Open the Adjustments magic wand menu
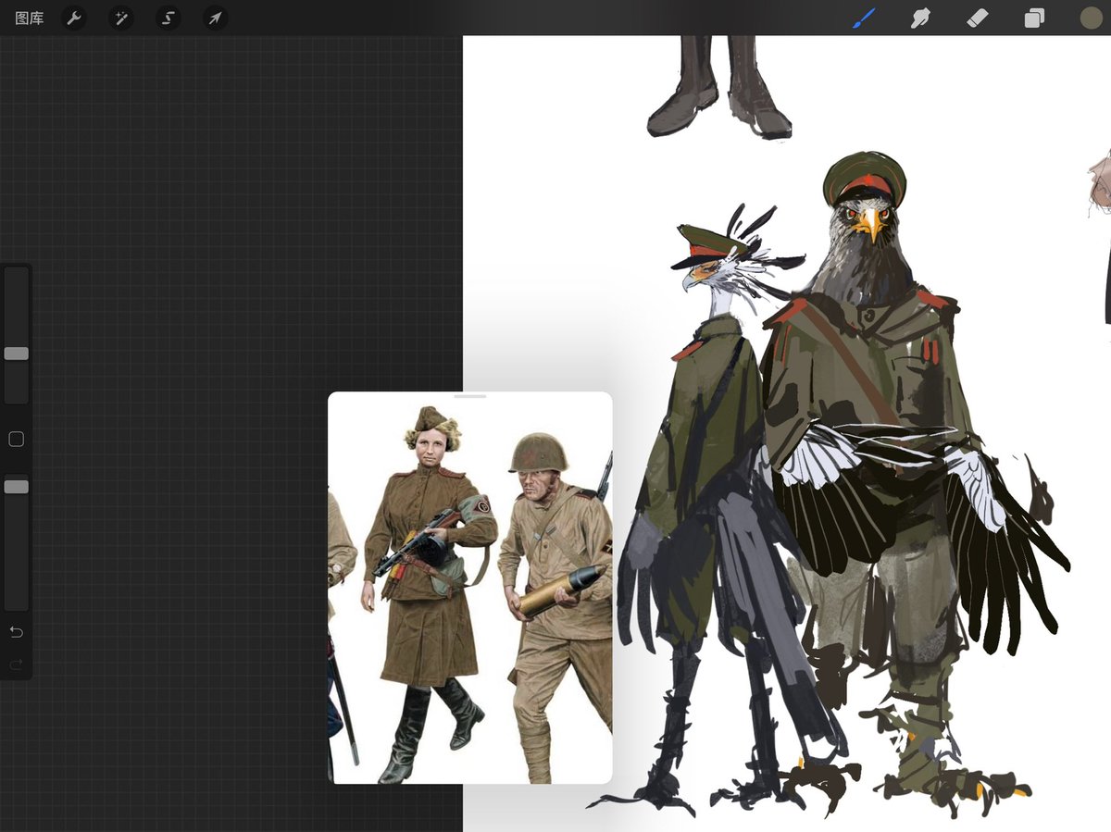Screen dimensions: 1111x832 pyautogui.click(x=121, y=18)
